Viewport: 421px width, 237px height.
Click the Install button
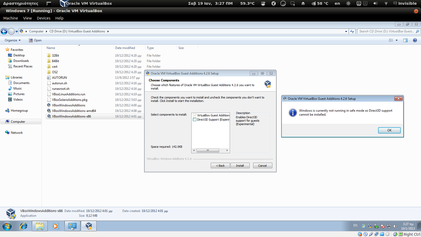240,166
